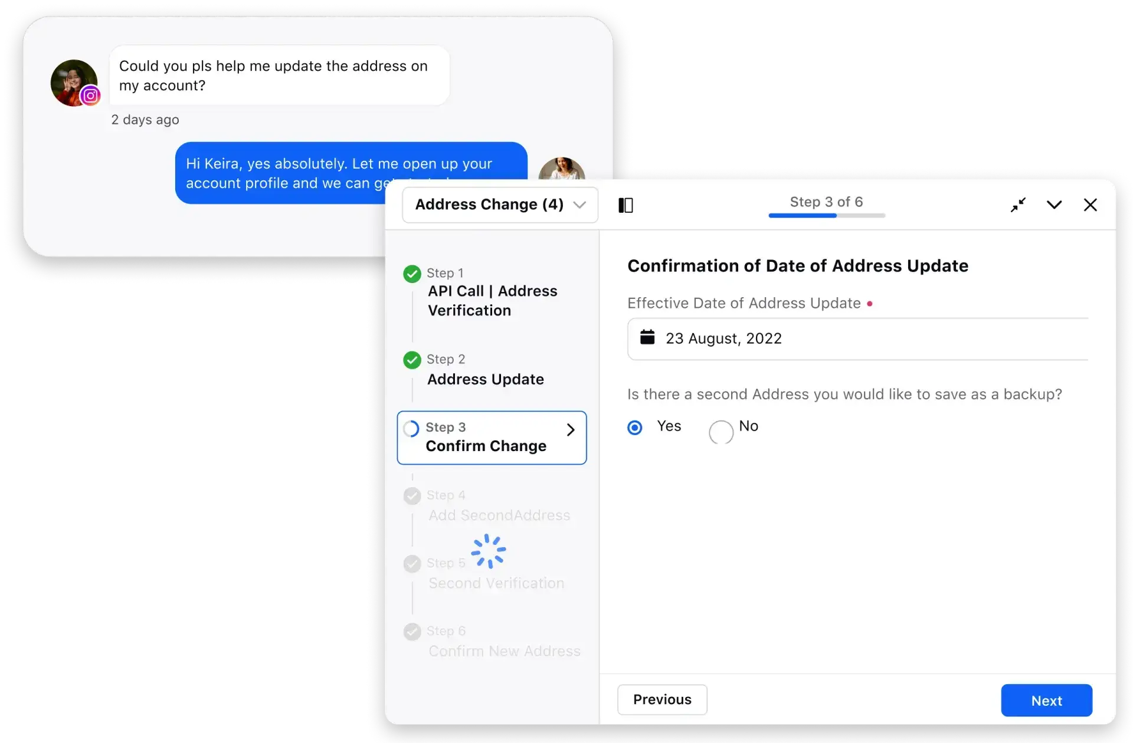Click the Previous button
The width and height of the screenshot is (1133, 743).
[662, 699]
